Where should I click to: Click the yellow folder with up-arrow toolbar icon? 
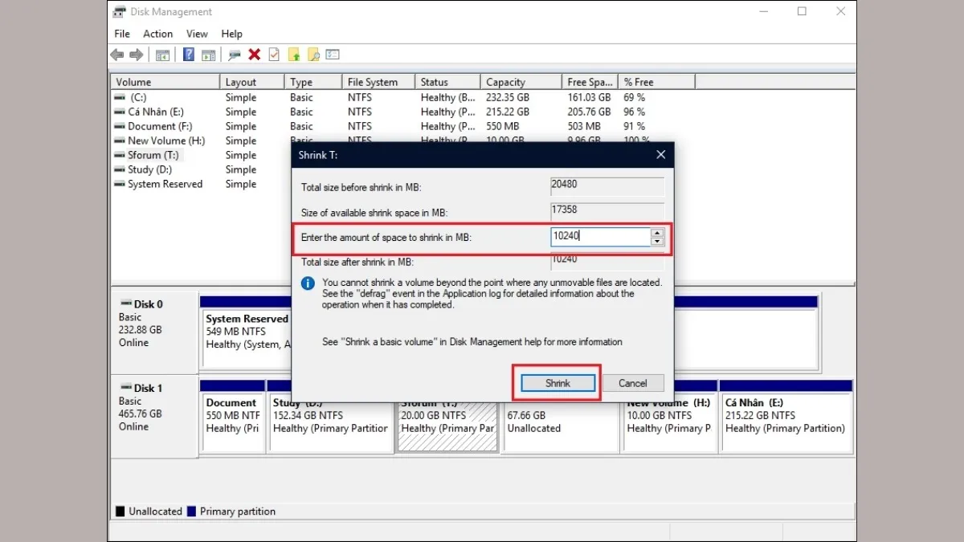pos(294,55)
